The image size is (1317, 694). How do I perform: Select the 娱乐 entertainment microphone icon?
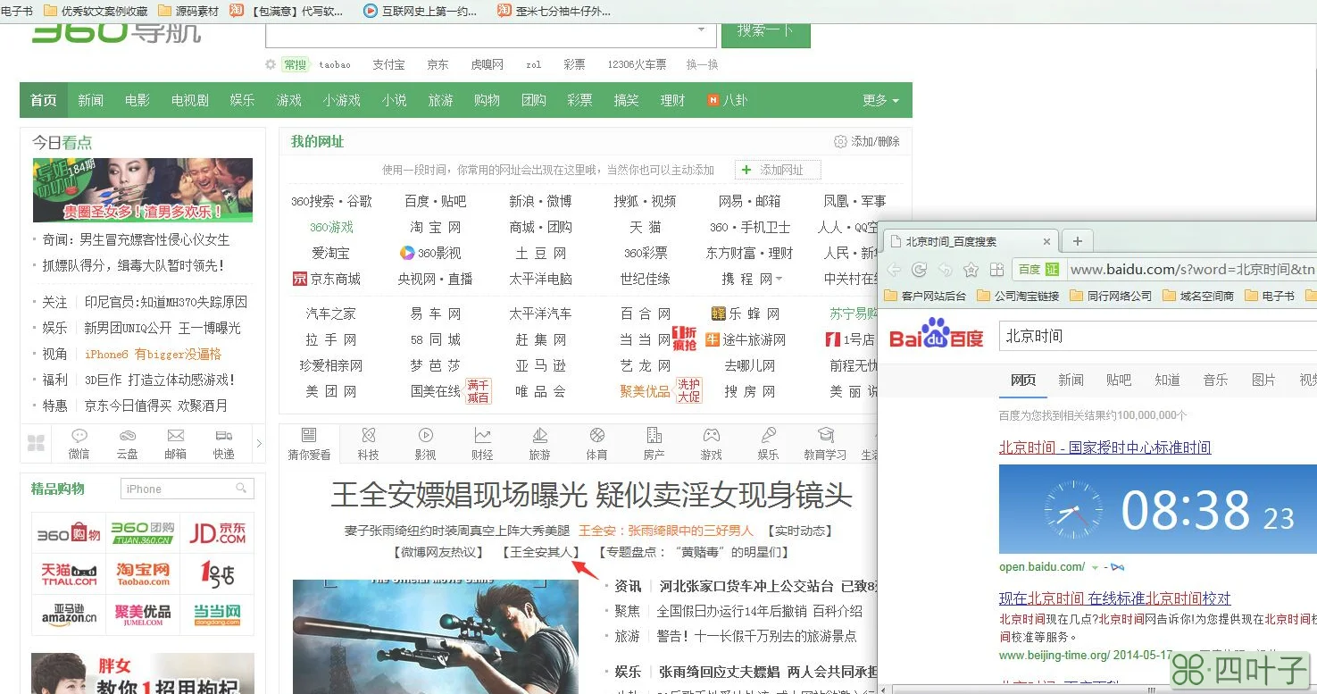[769, 435]
